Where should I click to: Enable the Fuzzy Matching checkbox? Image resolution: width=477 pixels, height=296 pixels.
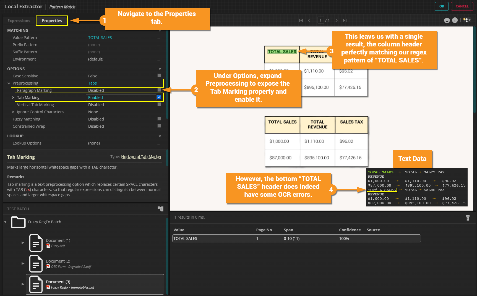click(x=159, y=119)
